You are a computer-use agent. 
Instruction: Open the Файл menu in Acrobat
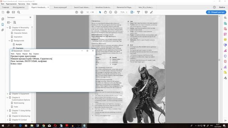click(2, 4)
